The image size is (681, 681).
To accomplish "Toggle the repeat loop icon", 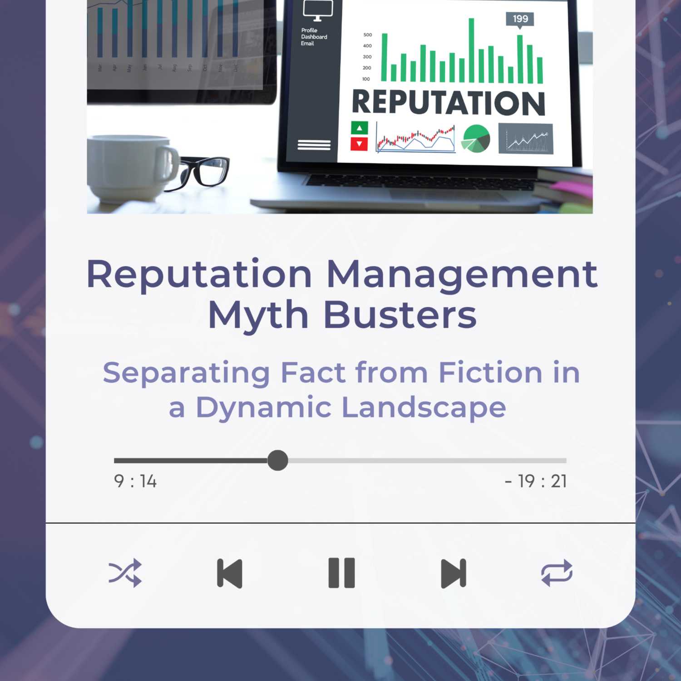I will pos(557,573).
